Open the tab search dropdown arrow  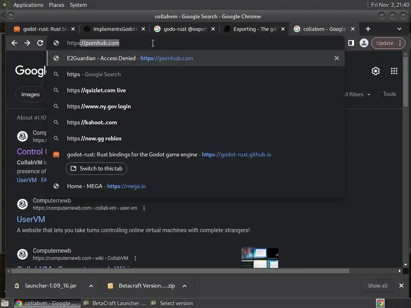tap(399, 29)
